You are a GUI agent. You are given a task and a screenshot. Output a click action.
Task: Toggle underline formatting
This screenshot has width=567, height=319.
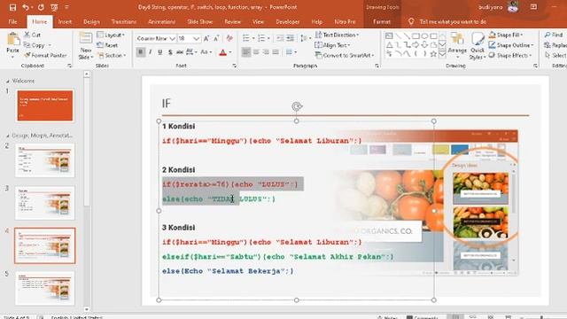click(160, 52)
